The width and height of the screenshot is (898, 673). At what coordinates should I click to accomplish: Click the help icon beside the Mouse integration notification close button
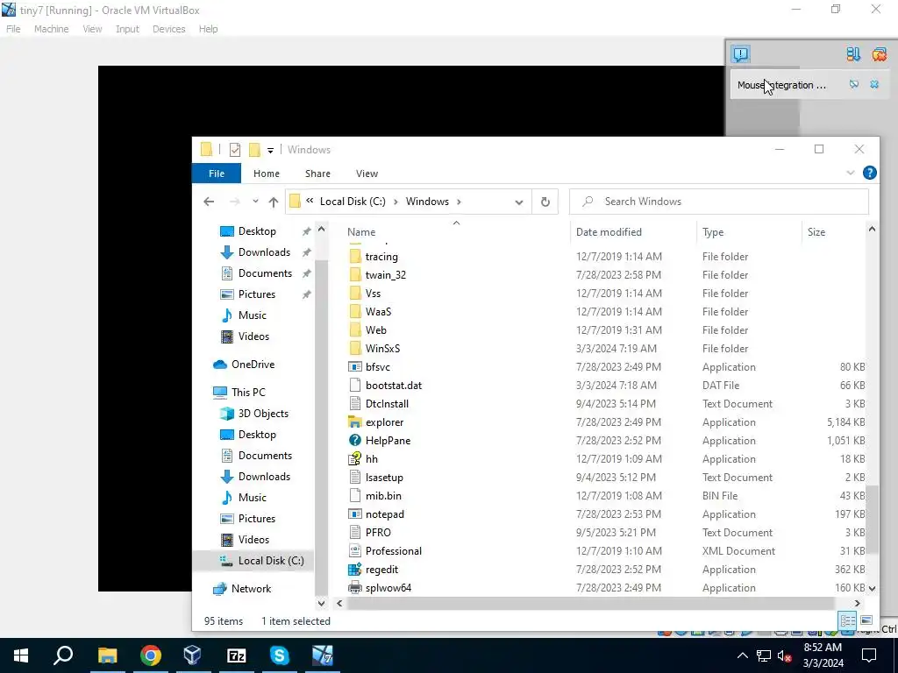click(854, 85)
